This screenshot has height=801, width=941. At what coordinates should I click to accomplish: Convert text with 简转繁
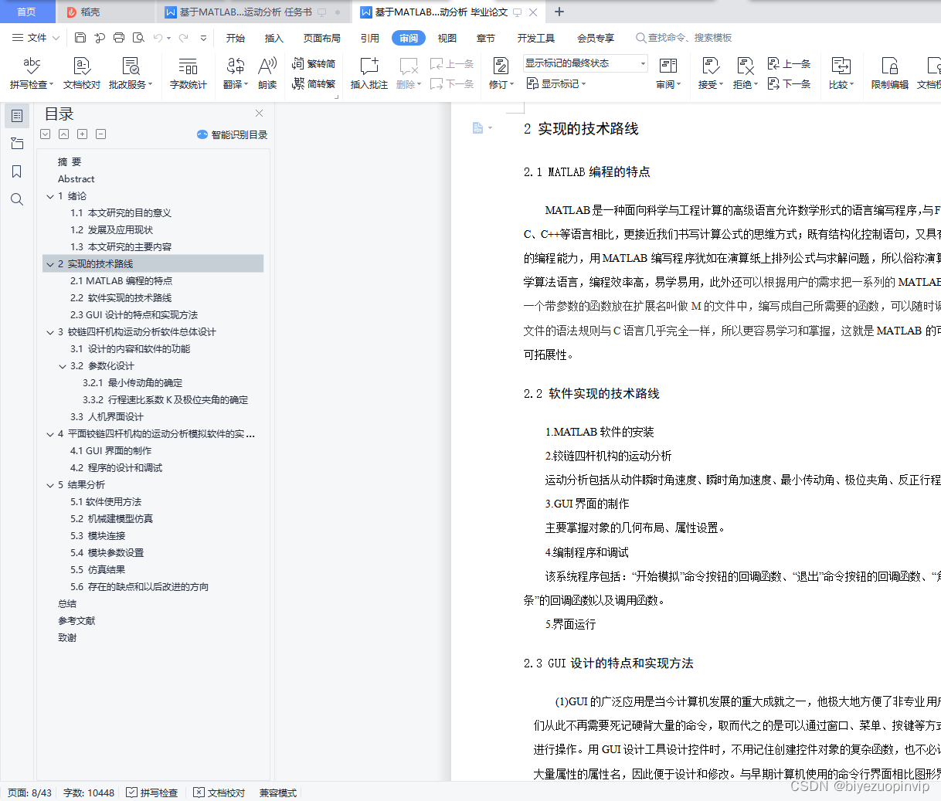click(314, 83)
